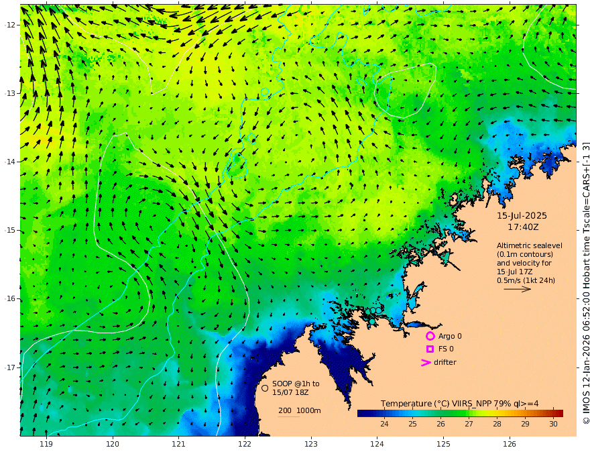Click the 0.5m/s velocity scale arrow
The height and width of the screenshot is (456, 590).
tap(518, 289)
